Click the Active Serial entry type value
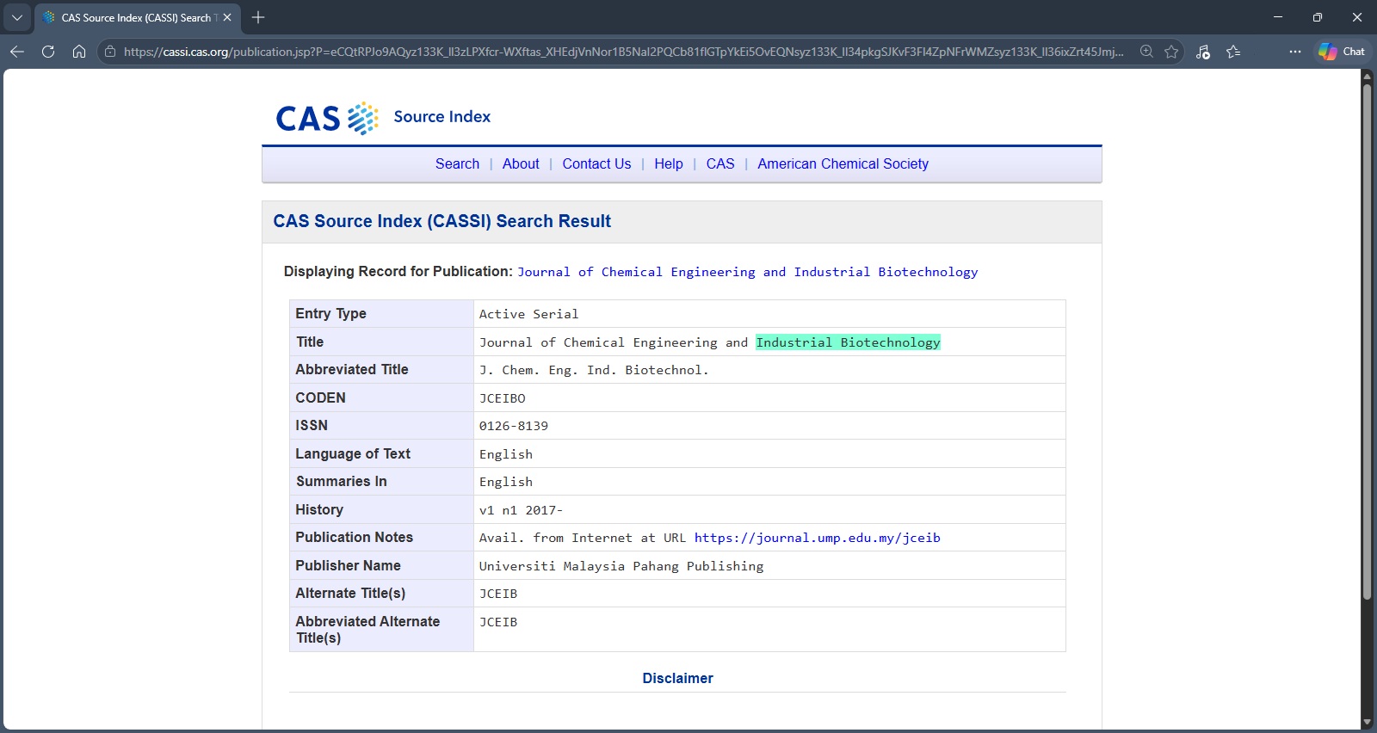Viewport: 1377px width, 733px height. (528, 314)
